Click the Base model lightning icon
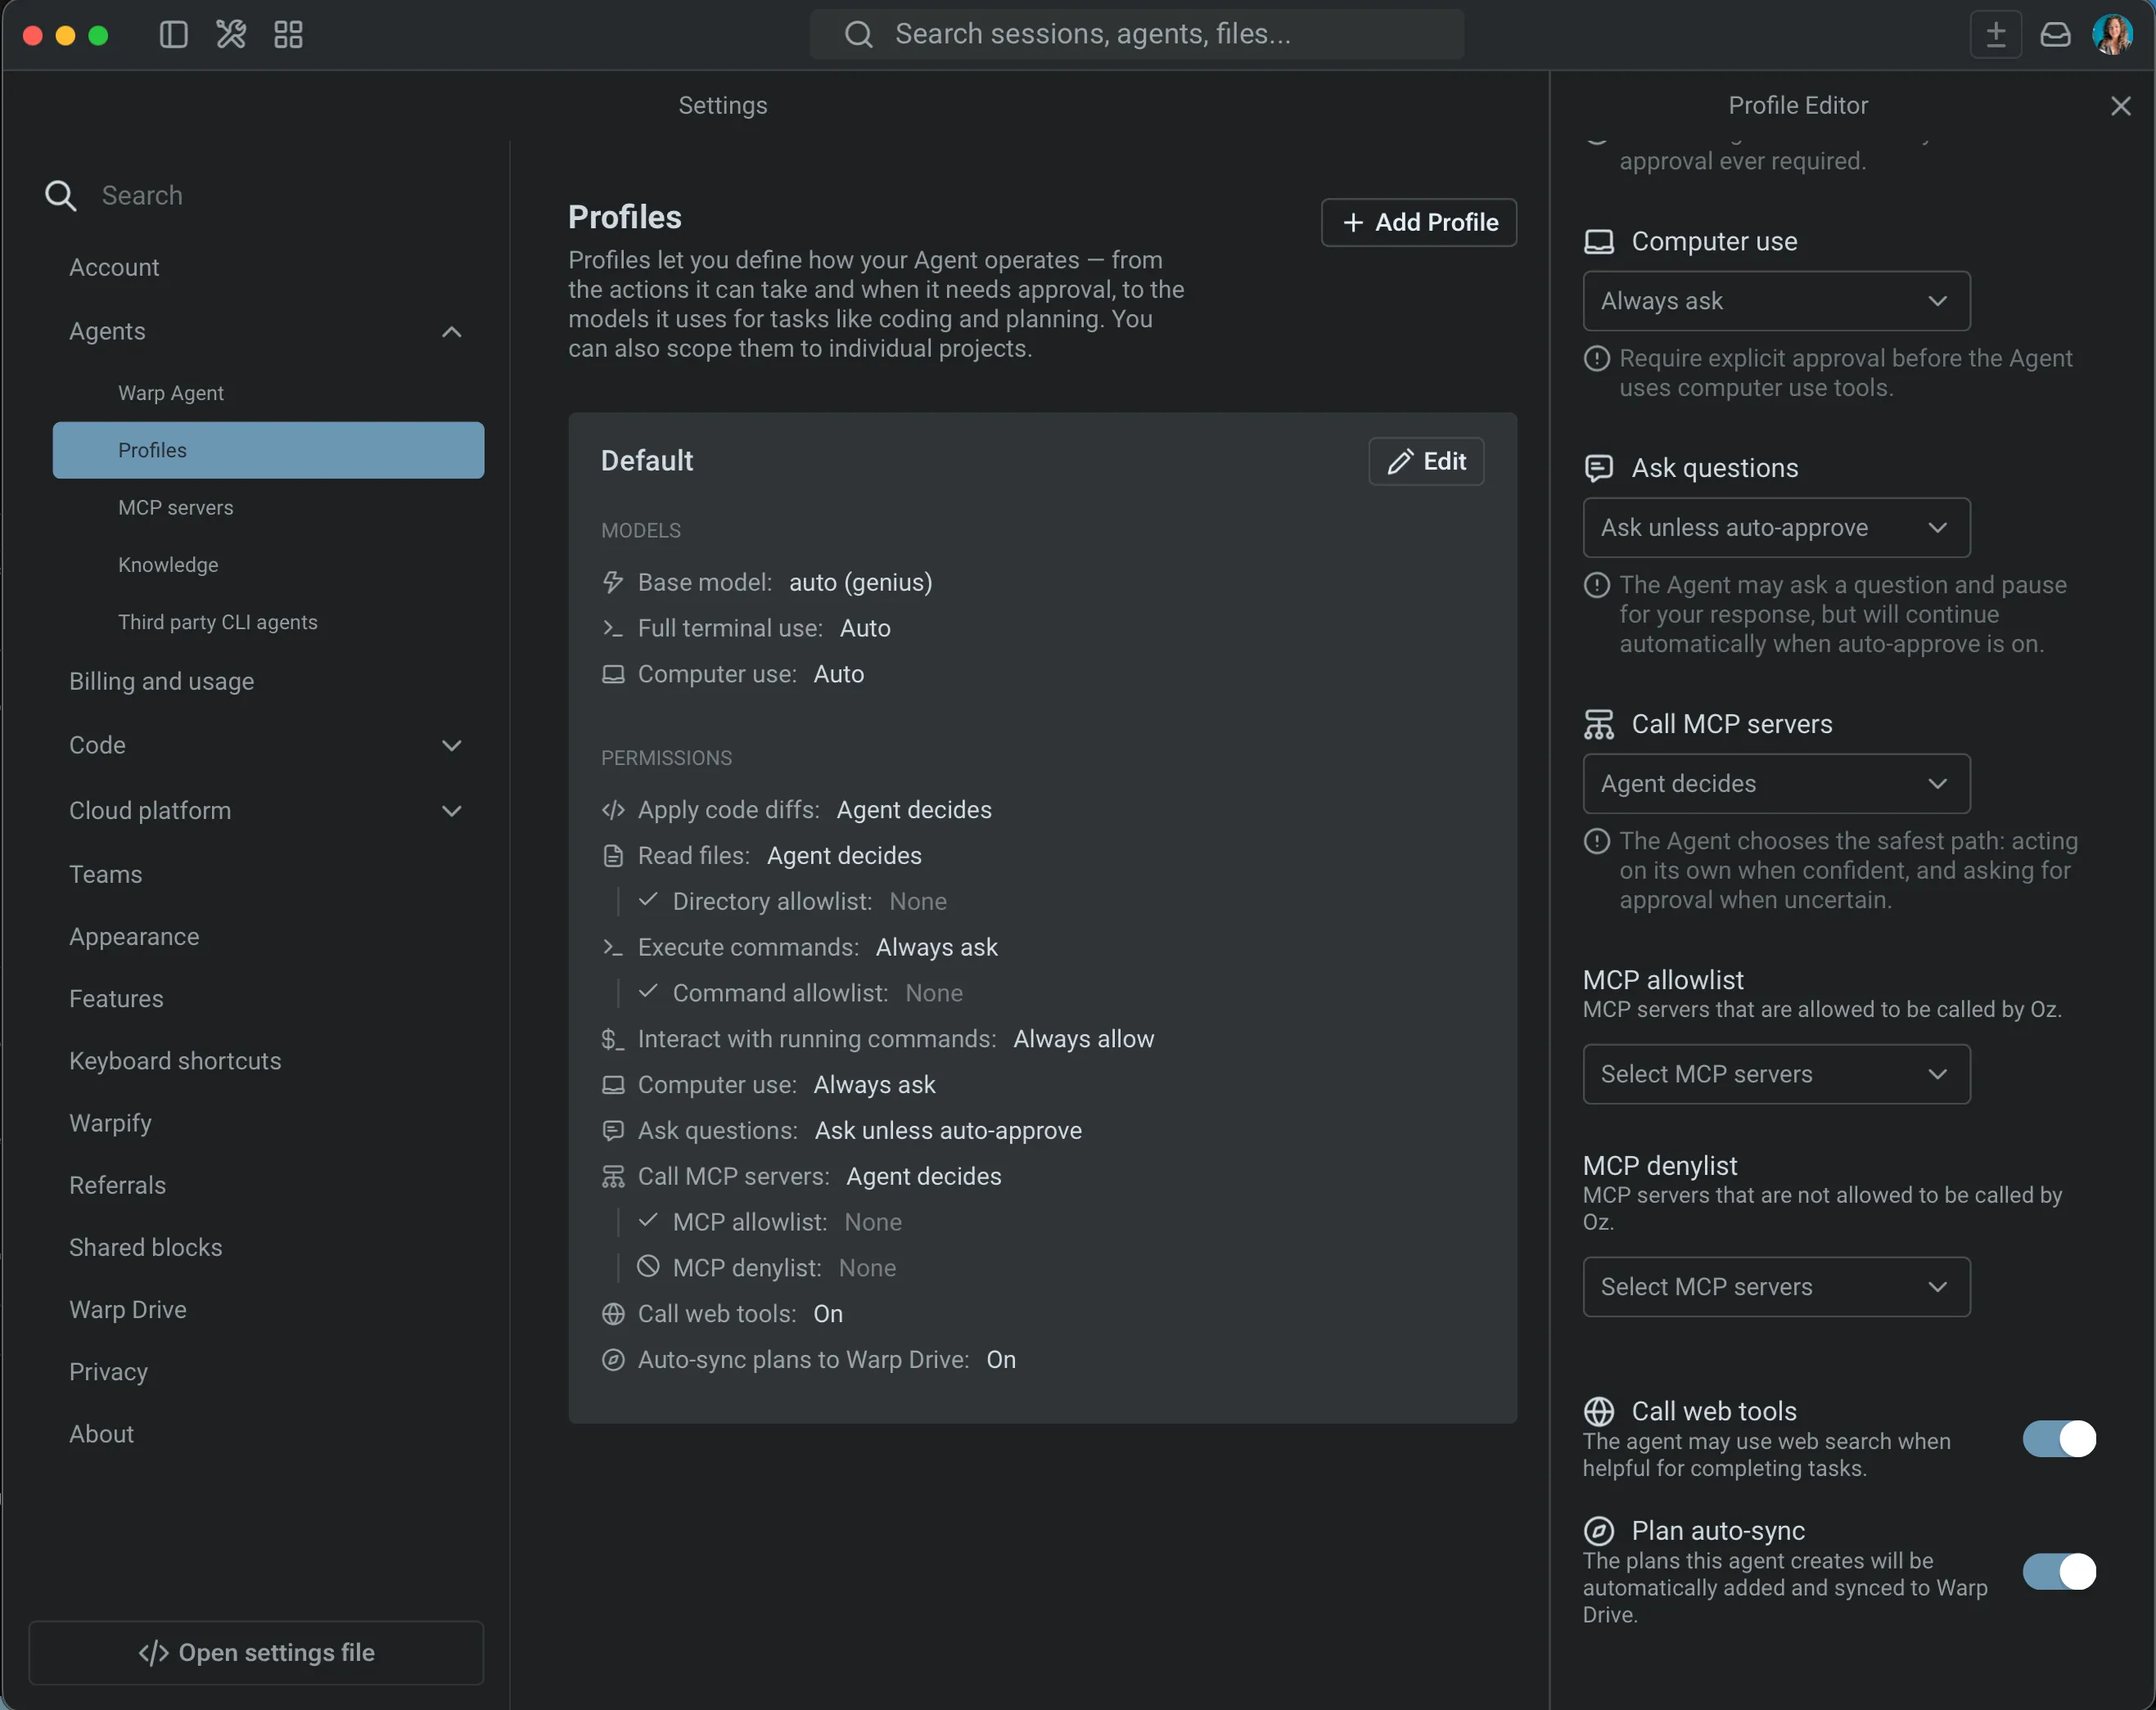 click(613, 583)
